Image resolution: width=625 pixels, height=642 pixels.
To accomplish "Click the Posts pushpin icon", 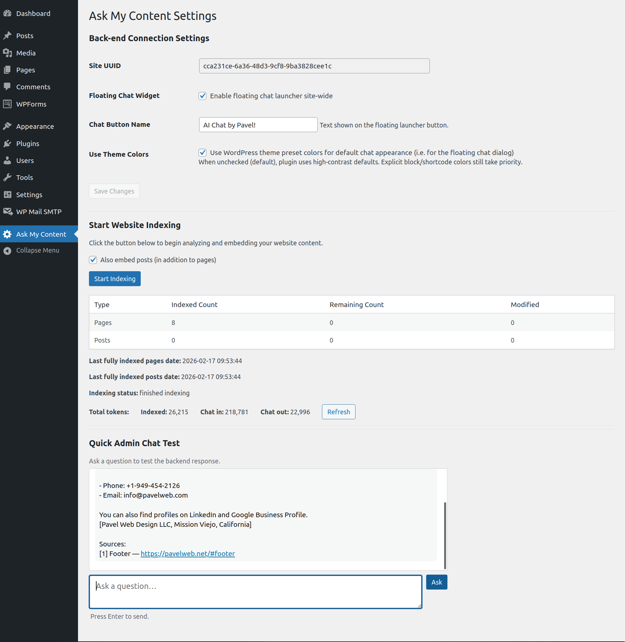I will [7, 36].
